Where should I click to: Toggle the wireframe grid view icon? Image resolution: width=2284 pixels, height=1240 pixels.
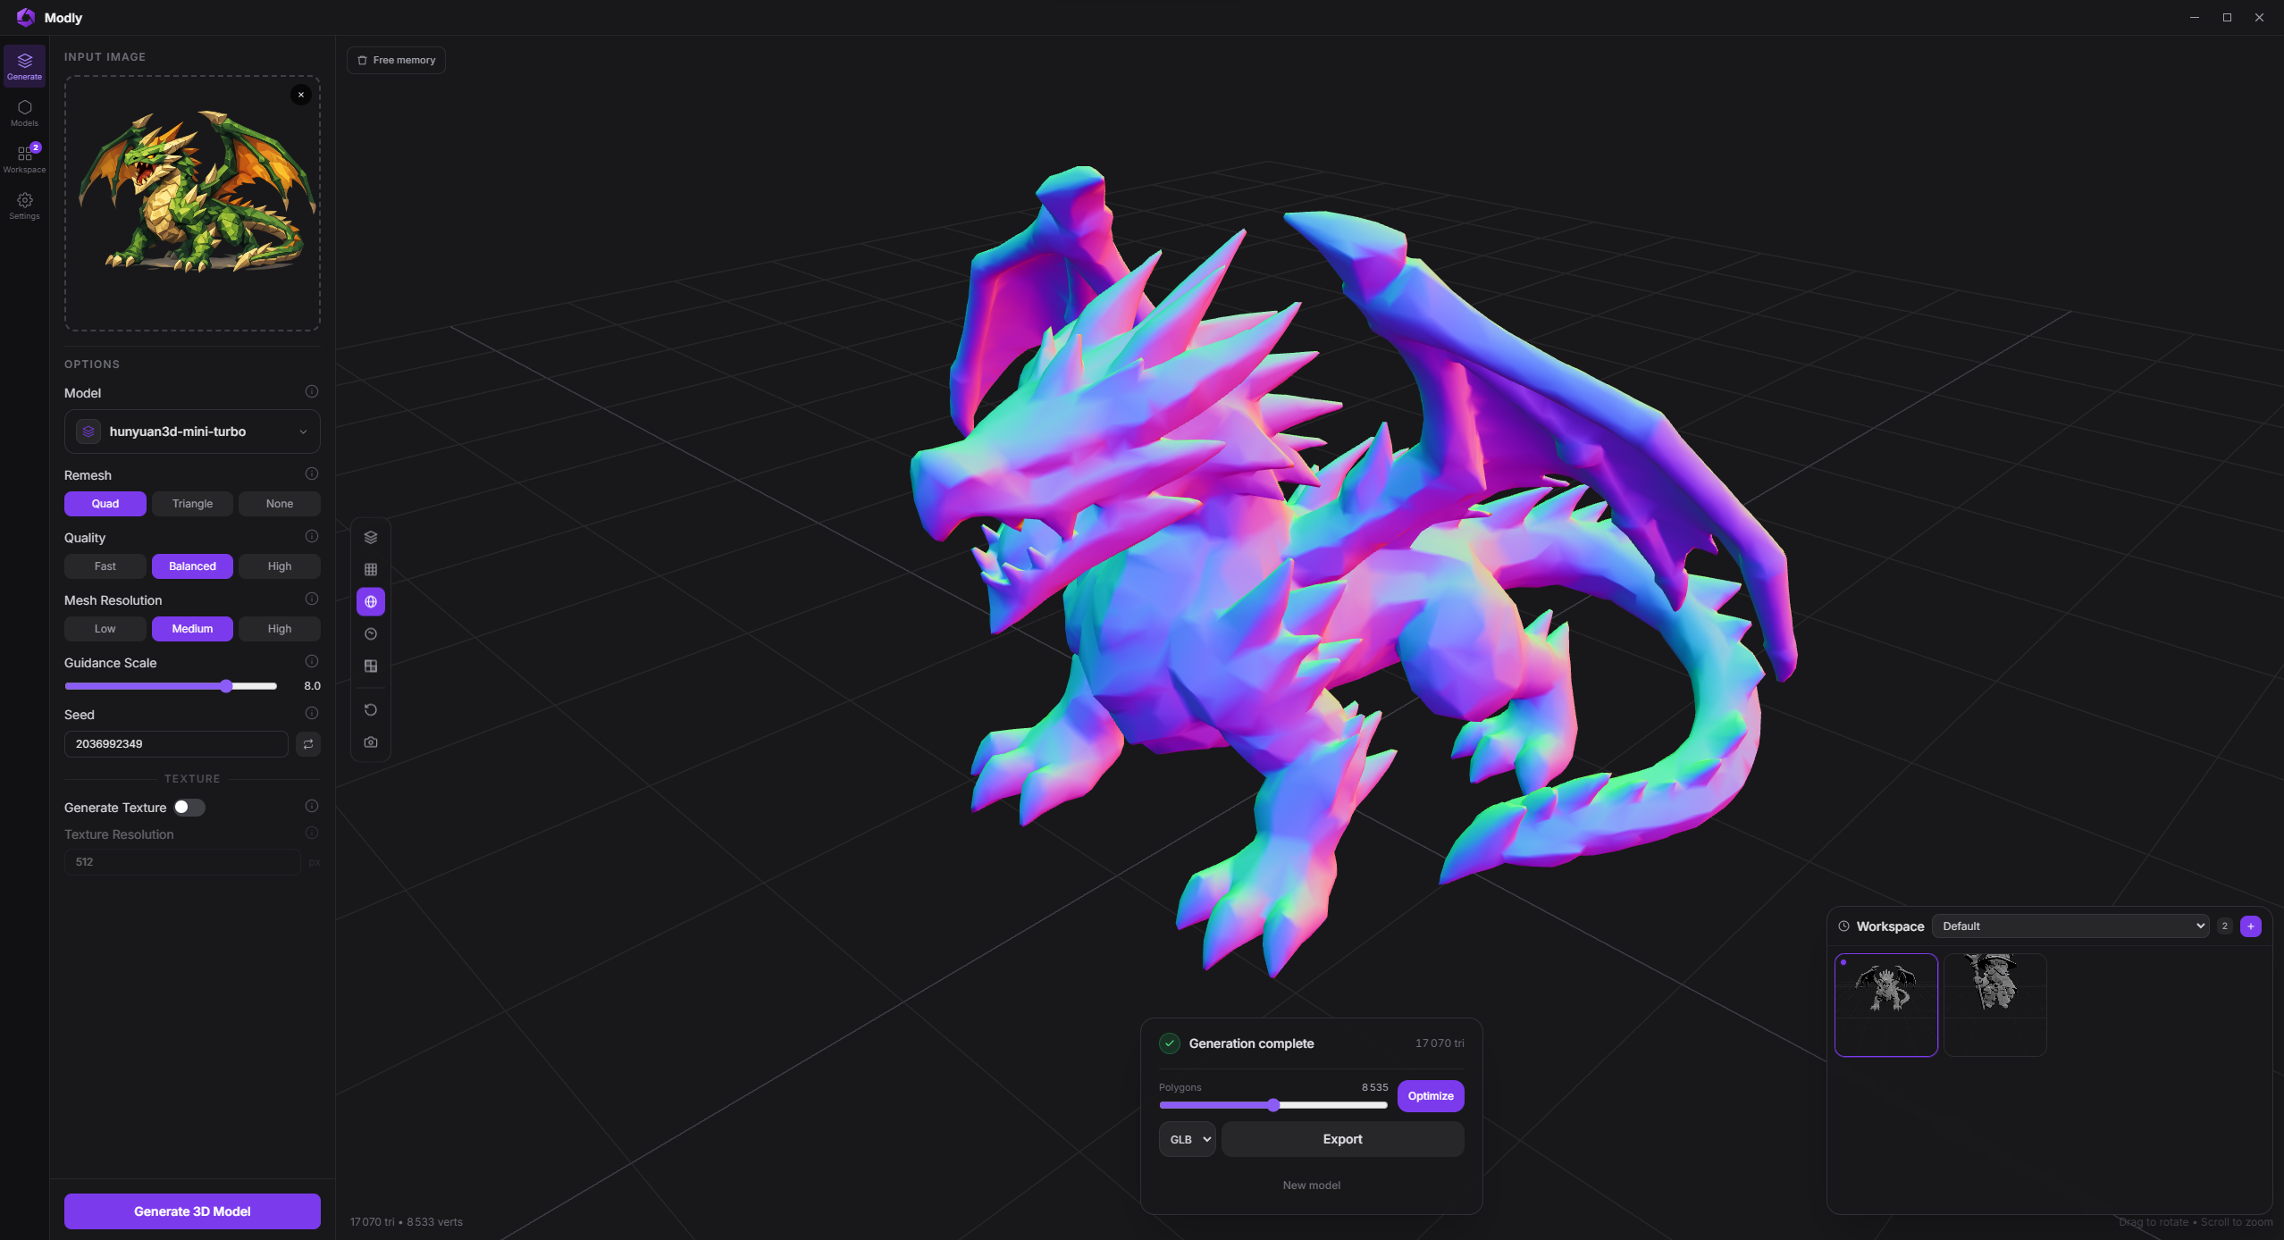[371, 569]
